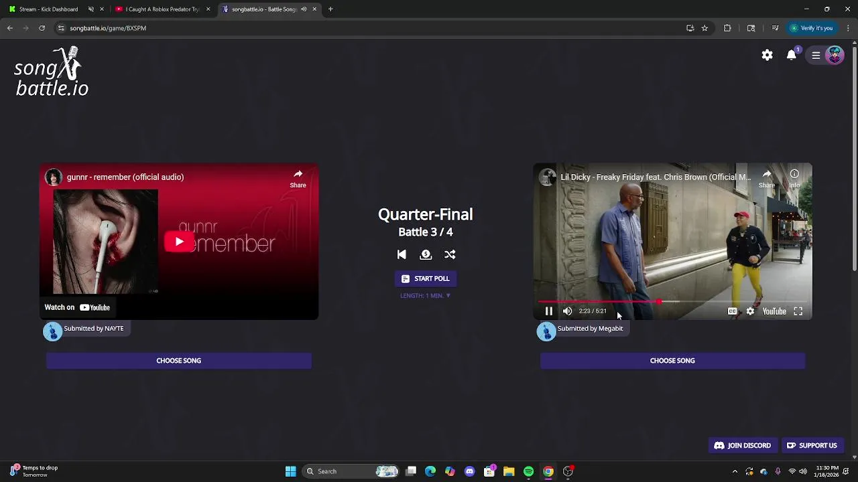Click Watch on YouTube for gunnr video

[77, 307]
